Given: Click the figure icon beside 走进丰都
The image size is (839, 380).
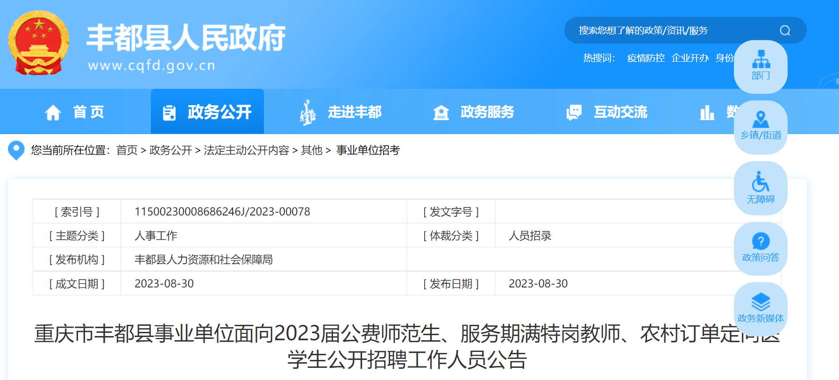Looking at the screenshot, I should pyautogui.click(x=307, y=113).
